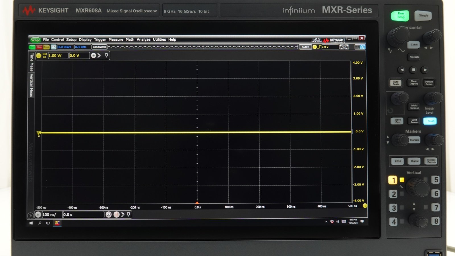This screenshot has height=256, width=455.
Task: Open the Vertical Meas side tab
Action: 32,85
